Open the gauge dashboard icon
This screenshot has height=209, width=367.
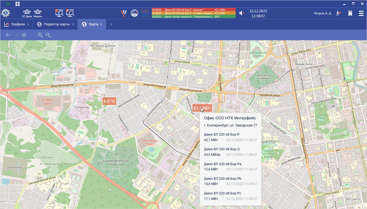tap(134, 13)
